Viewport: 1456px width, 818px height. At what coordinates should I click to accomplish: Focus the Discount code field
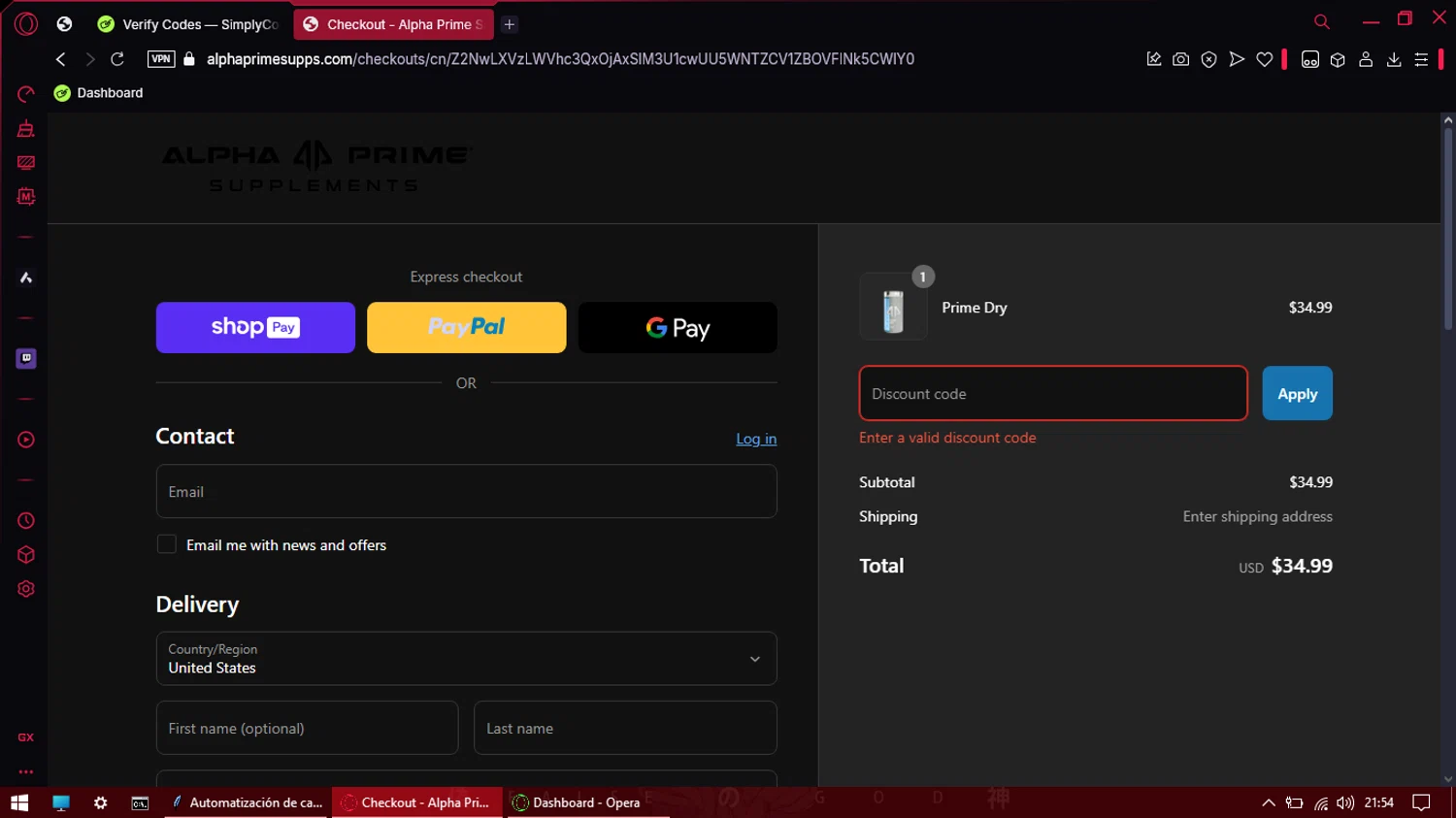[x=1053, y=393]
